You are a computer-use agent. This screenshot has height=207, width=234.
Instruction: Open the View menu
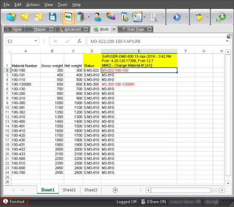[49, 5]
